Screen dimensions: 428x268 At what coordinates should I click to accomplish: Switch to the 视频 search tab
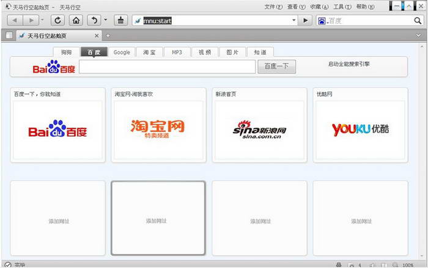pyautogui.click(x=205, y=52)
